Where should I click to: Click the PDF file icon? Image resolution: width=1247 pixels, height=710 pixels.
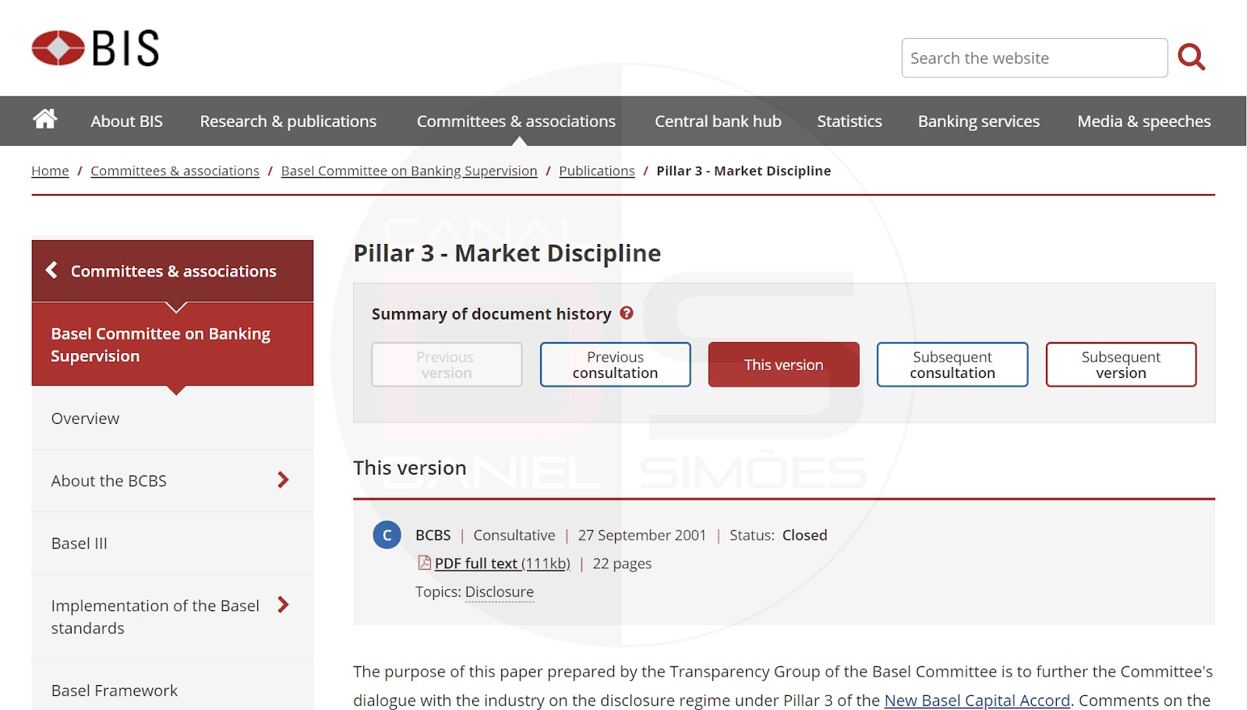(x=425, y=563)
